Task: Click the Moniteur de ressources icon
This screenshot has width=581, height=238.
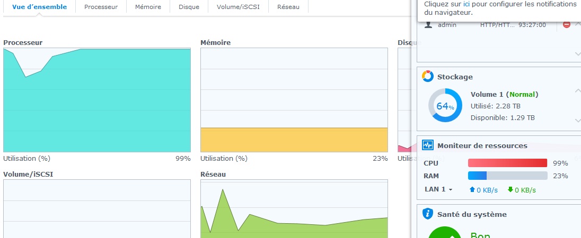Action: 428,145
